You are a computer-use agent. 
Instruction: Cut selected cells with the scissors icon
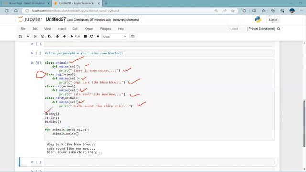coord(35,36)
